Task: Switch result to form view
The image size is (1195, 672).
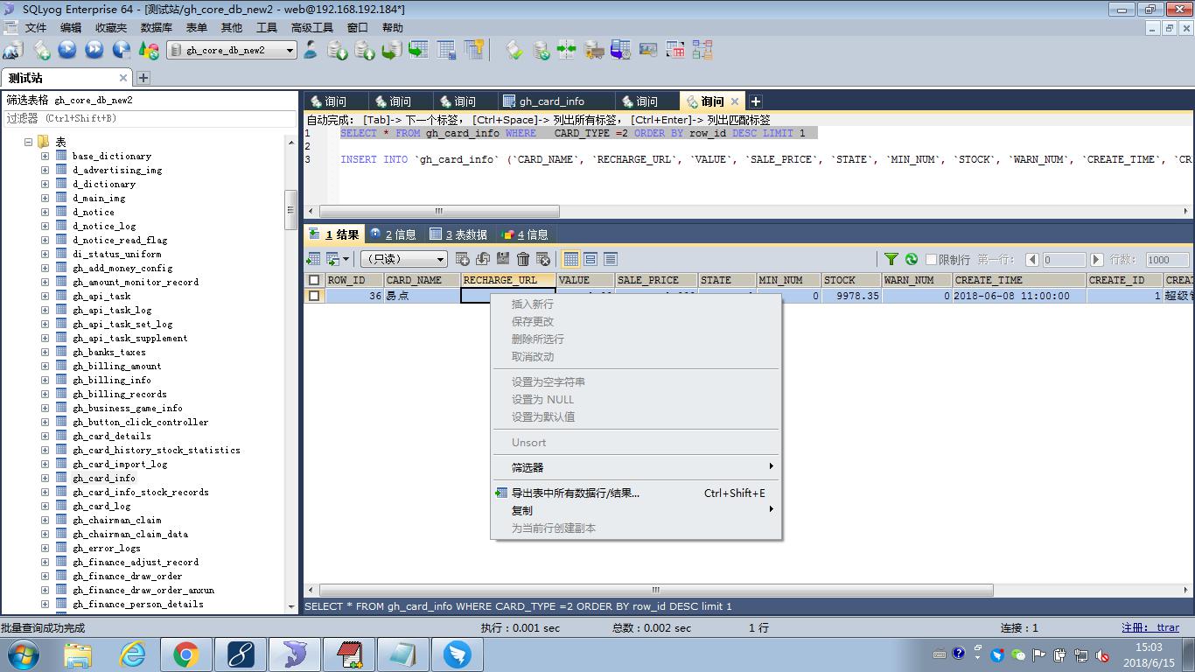Action: coord(591,259)
